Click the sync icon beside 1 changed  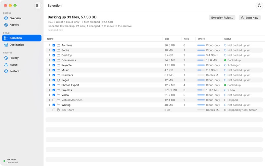tap(225, 65)
